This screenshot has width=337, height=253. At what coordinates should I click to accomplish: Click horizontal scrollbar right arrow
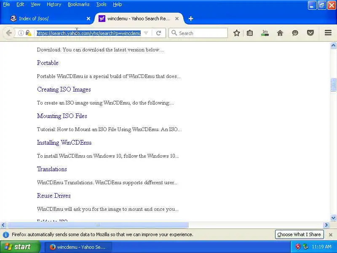click(326, 225)
